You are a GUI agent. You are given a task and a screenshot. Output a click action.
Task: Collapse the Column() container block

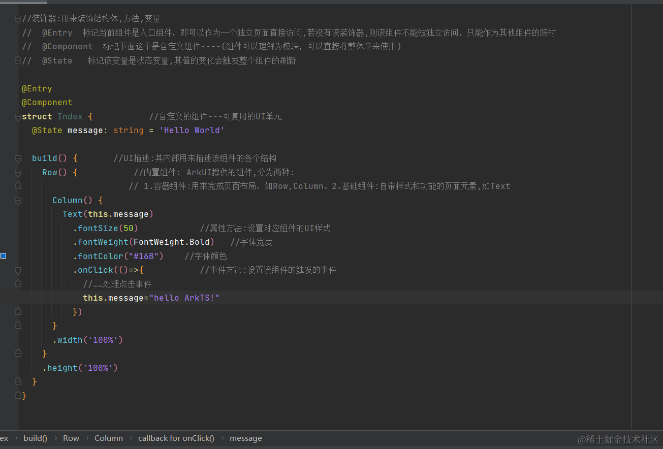point(18,201)
